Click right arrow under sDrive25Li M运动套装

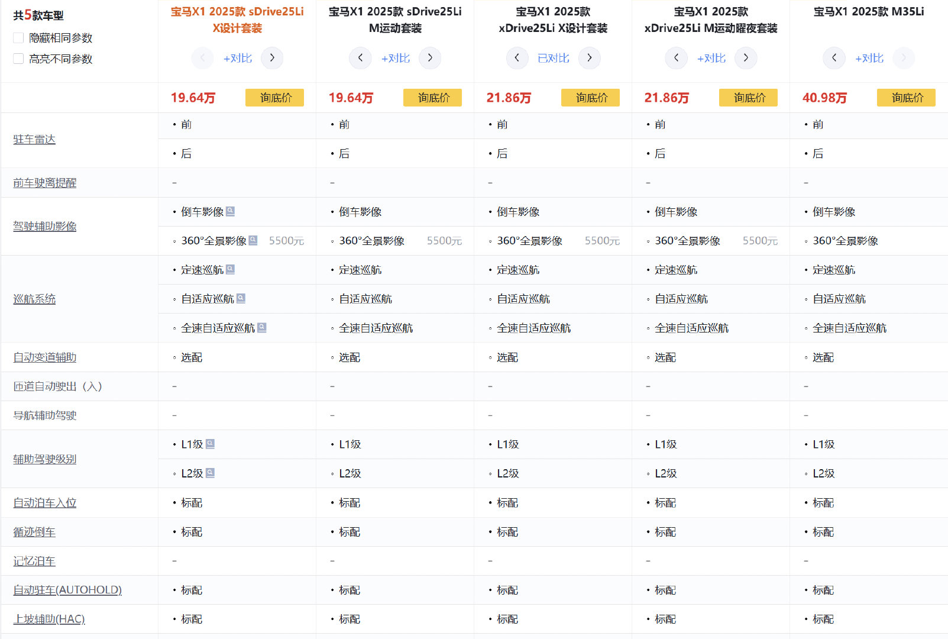click(x=430, y=58)
